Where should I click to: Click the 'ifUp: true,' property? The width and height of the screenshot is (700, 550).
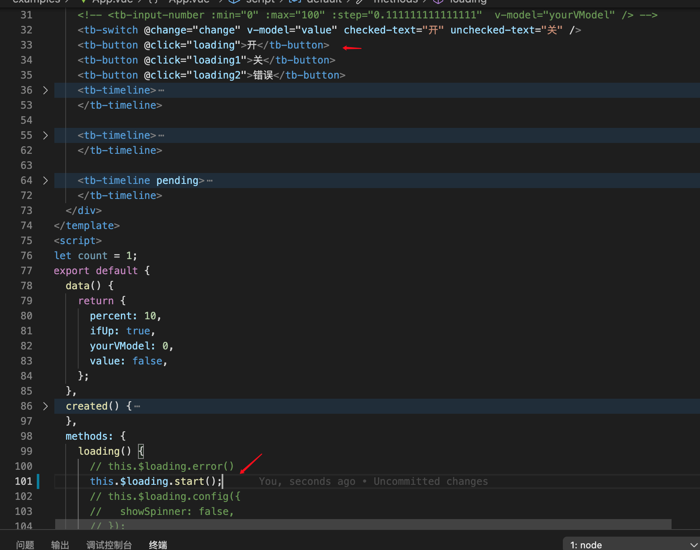(123, 331)
